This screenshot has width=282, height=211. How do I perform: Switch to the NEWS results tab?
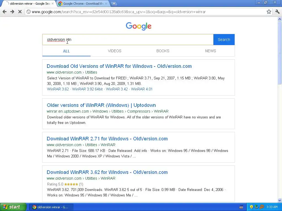[x=211, y=51]
